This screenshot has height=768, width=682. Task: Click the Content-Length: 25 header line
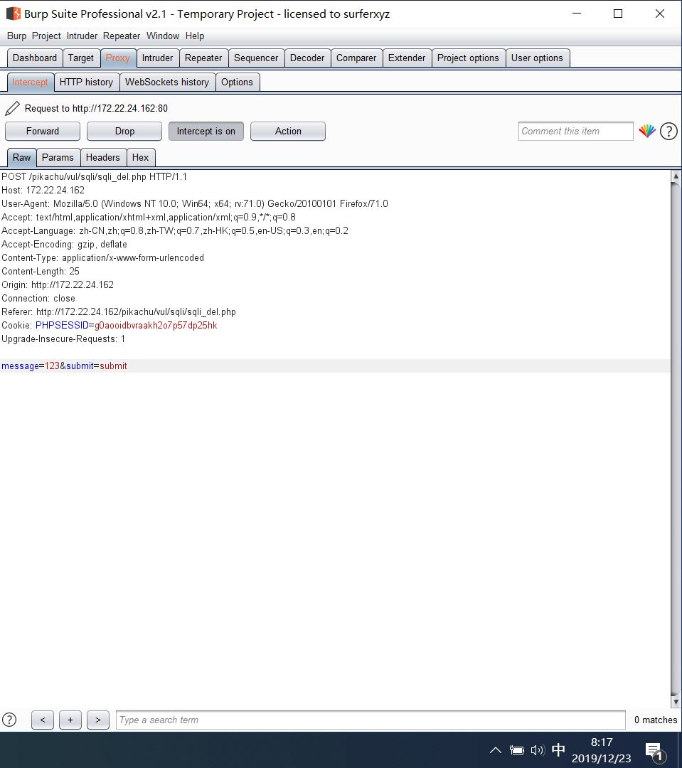40,272
